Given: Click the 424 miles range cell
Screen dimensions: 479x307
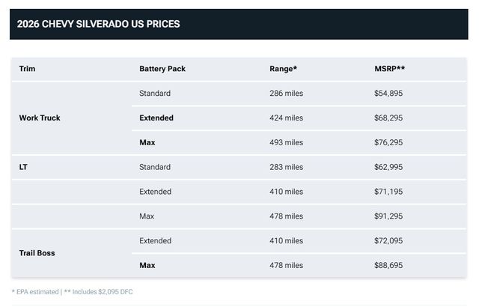Looking at the screenshot, I should 286,118.
